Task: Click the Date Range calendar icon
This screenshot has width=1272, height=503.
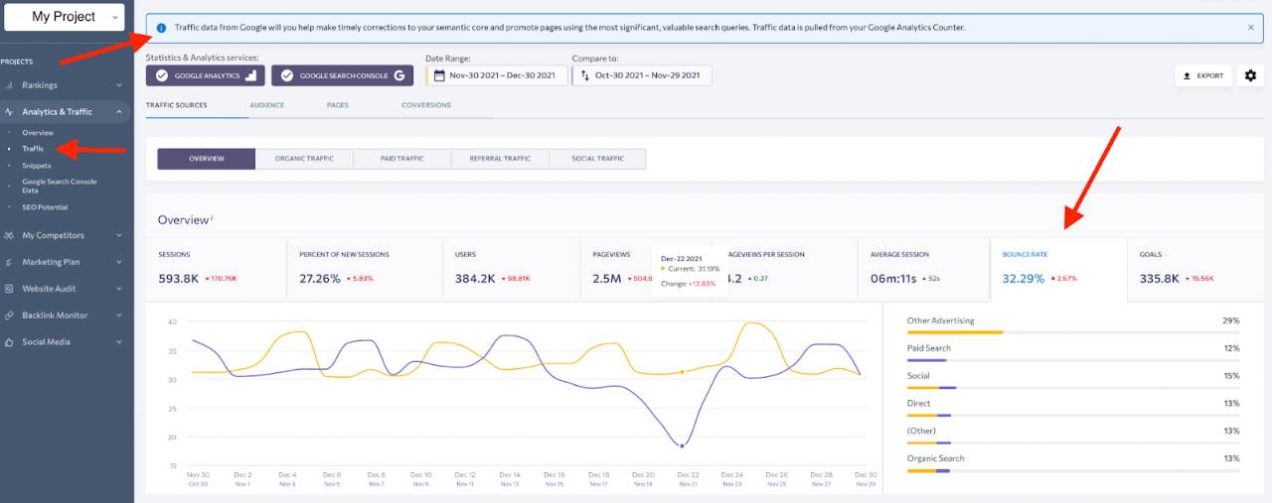Action: (439, 75)
